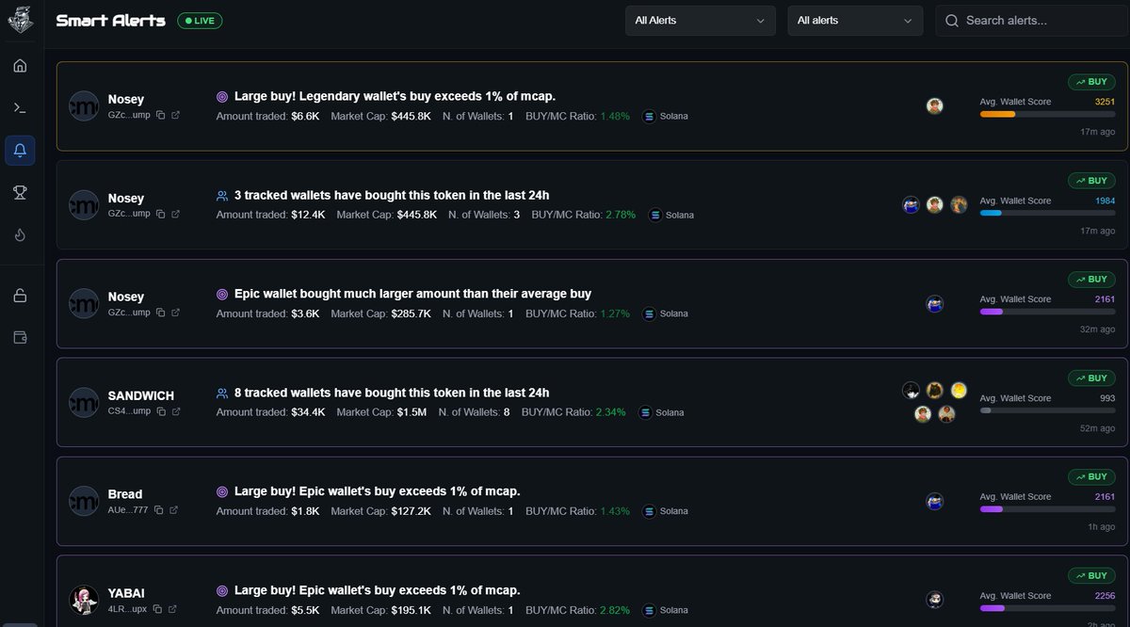The height and width of the screenshot is (627, 1130).
Task: Select the flame trending icon in sidebar
Action: pyautogui.click(x=21, y=234)
